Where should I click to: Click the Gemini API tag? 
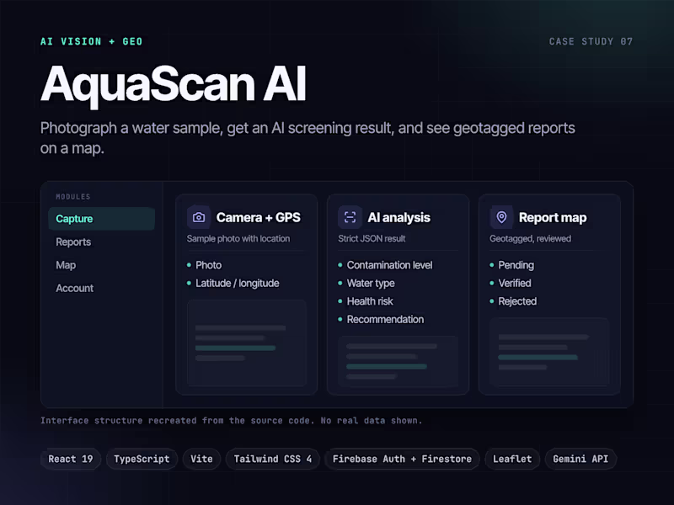[580, 459]
